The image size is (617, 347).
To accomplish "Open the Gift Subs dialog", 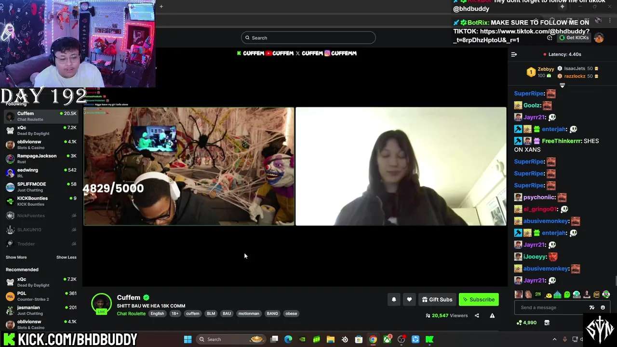I will pyautogui.click(x=437, y=299).
